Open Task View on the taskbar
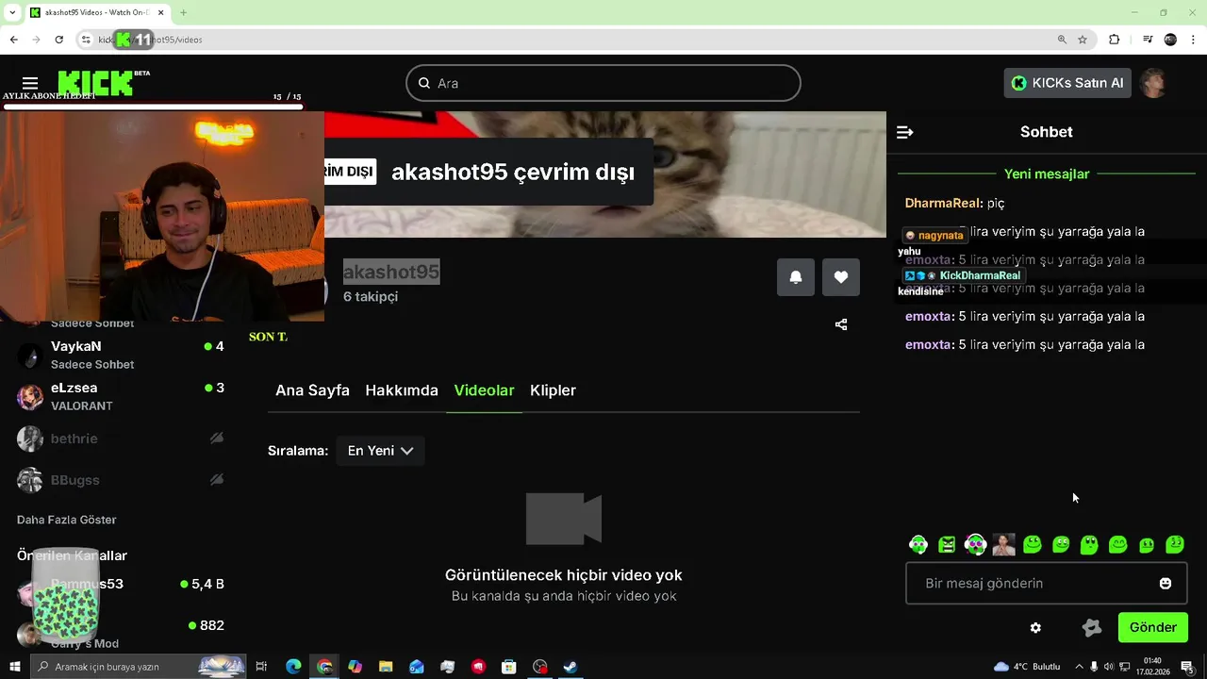This screenshot has height=679, width=1207. pyautogui.click(x=262, y=667)
